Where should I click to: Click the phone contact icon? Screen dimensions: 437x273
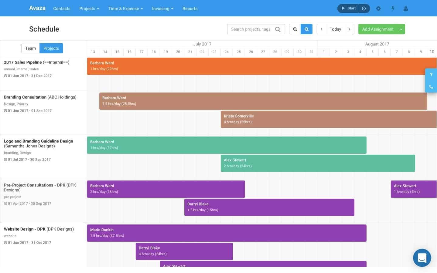coord(431,86)
